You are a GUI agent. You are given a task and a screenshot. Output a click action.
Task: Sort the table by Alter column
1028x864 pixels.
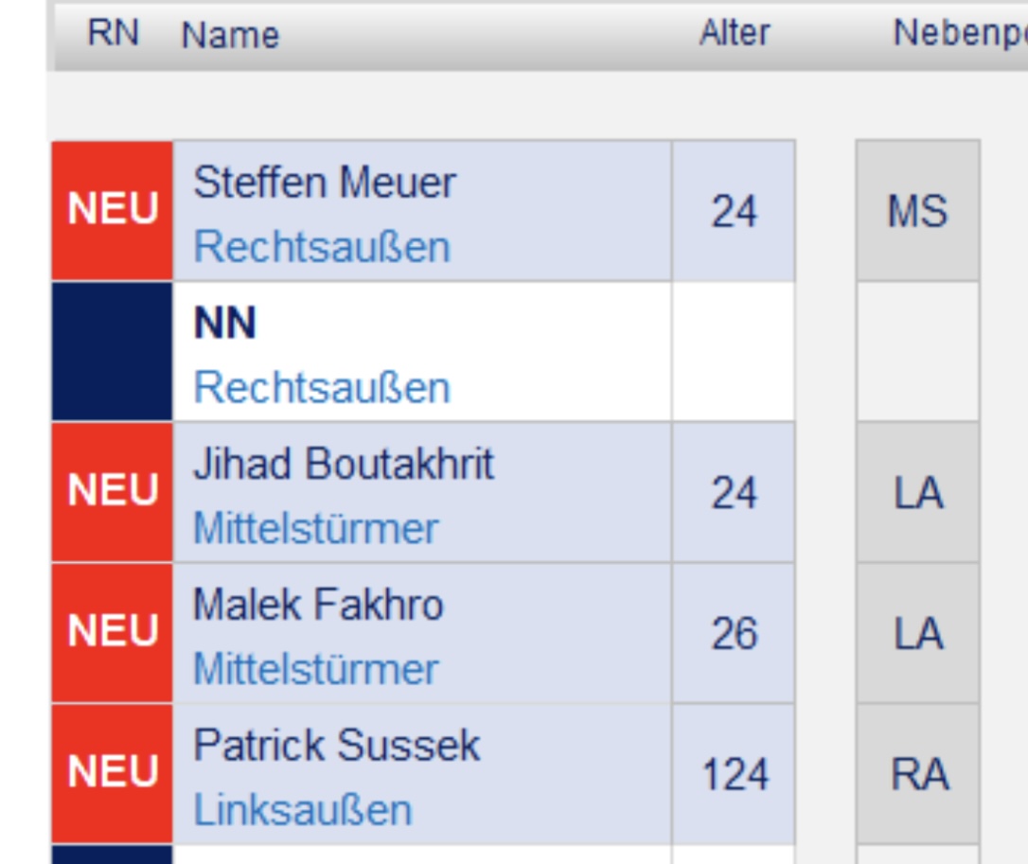[735, 35]
